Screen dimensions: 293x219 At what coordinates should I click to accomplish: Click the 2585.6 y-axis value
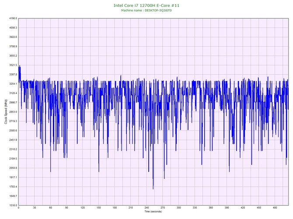[13, 130]
